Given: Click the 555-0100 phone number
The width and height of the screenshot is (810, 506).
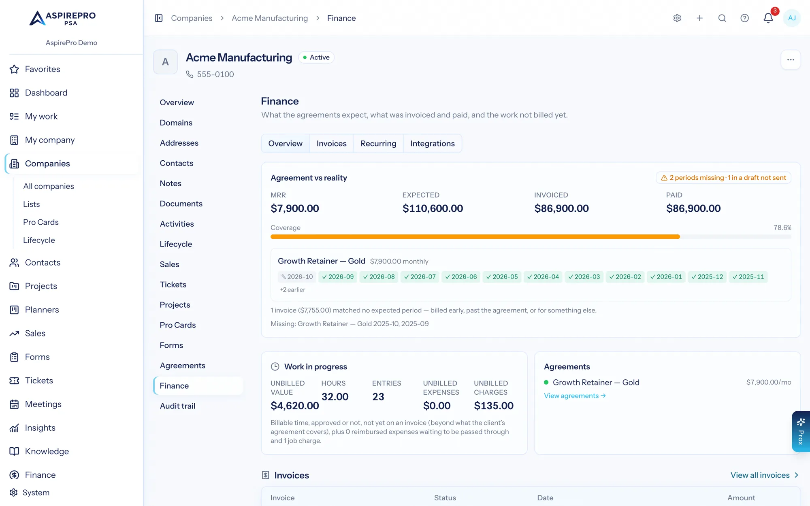Looking at the screenshot, I should [215, 74].
